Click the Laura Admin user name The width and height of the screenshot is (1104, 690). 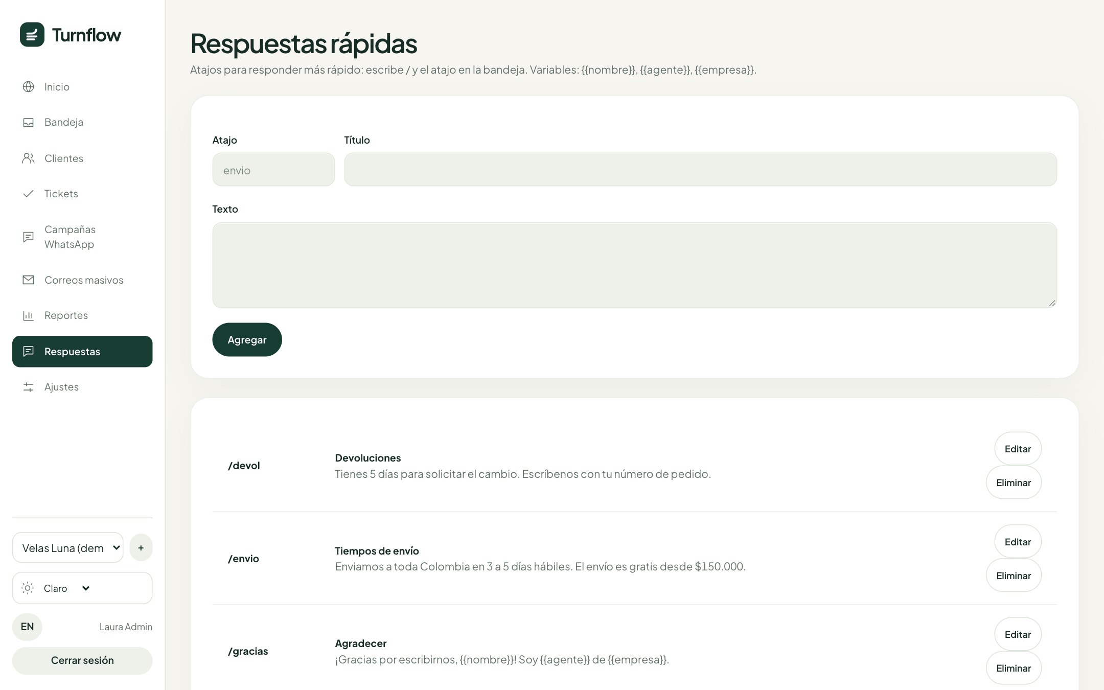click(x=126, y=627)
